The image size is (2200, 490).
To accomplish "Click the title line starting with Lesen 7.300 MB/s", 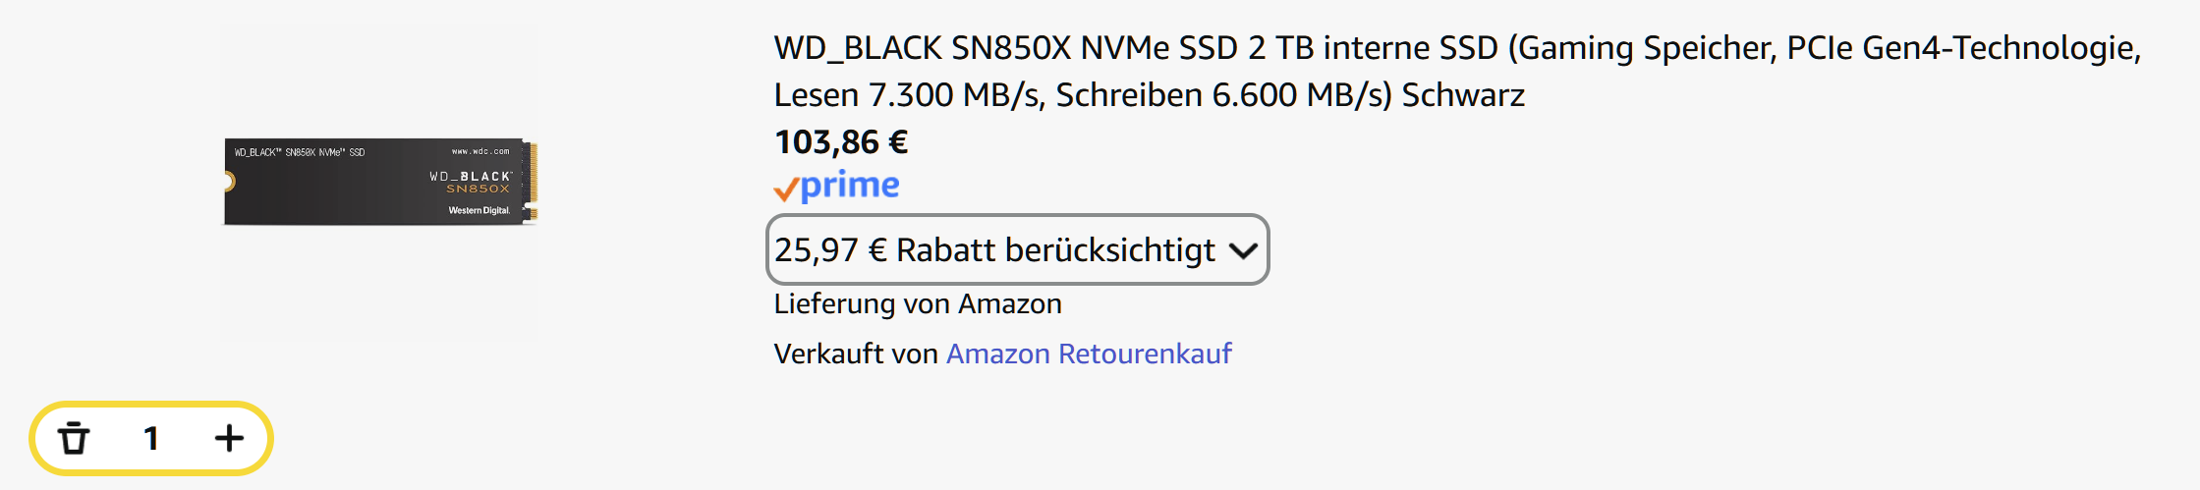I will coord(1150,95).
